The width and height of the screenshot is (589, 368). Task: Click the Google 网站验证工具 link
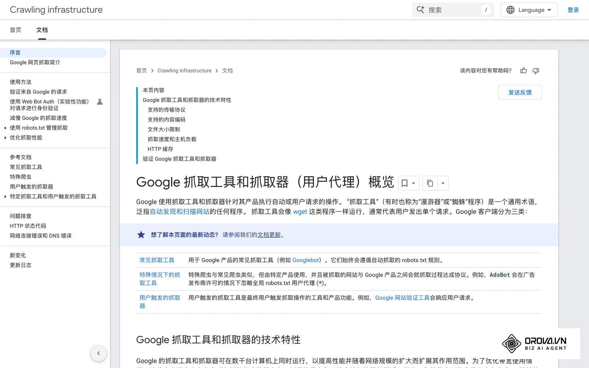point(402,298)
